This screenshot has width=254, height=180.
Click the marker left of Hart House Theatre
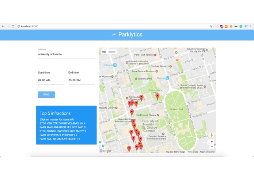[x=132, y=112]
